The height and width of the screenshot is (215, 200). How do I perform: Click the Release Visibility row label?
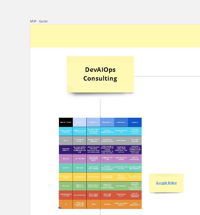[66, 150]
